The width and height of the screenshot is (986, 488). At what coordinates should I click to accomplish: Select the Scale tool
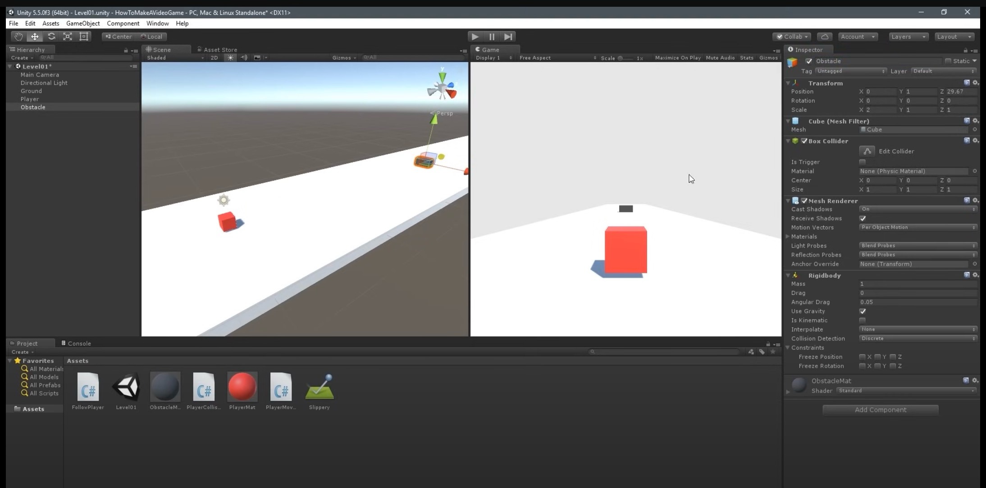(x=68, y=36)
